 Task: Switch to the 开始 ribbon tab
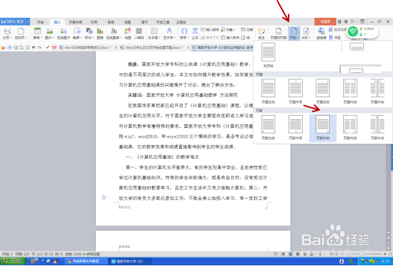pos(41,22)
